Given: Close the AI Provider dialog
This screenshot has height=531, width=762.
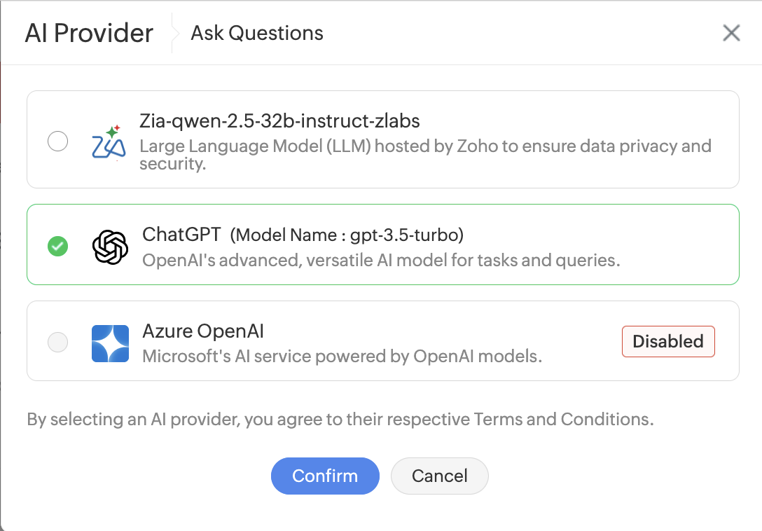Looking at the screenshot, I should point(731,33).
